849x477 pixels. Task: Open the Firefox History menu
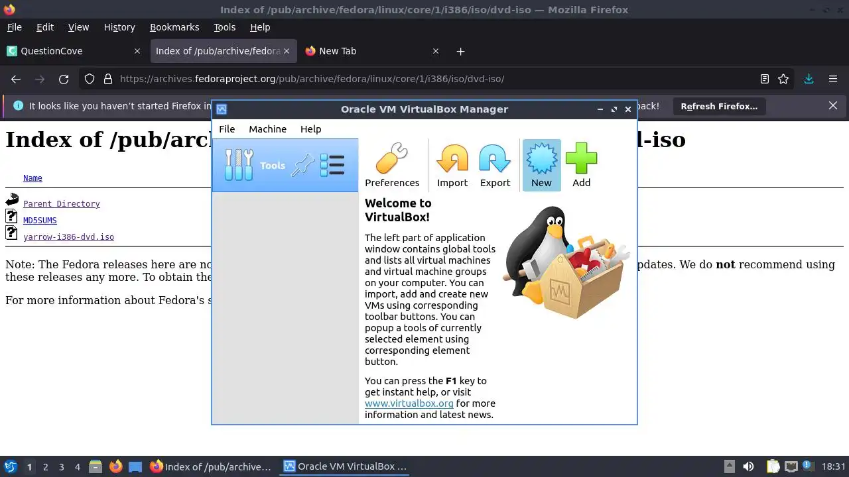(119, 27)
